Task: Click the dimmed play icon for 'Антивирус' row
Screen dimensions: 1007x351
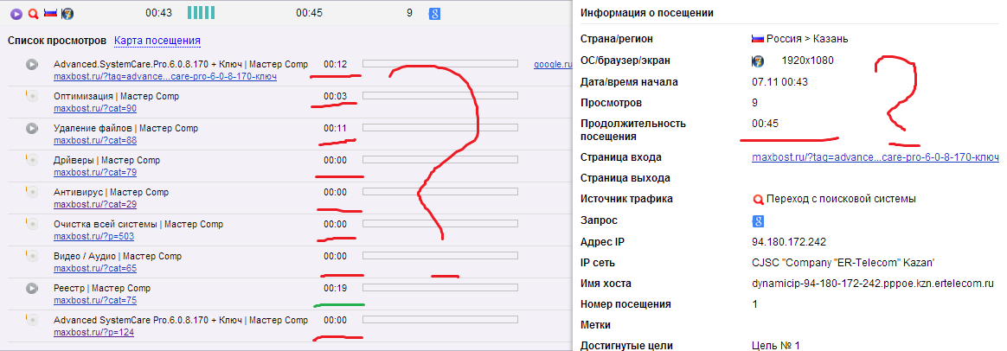Action: [x=31, y=192]
